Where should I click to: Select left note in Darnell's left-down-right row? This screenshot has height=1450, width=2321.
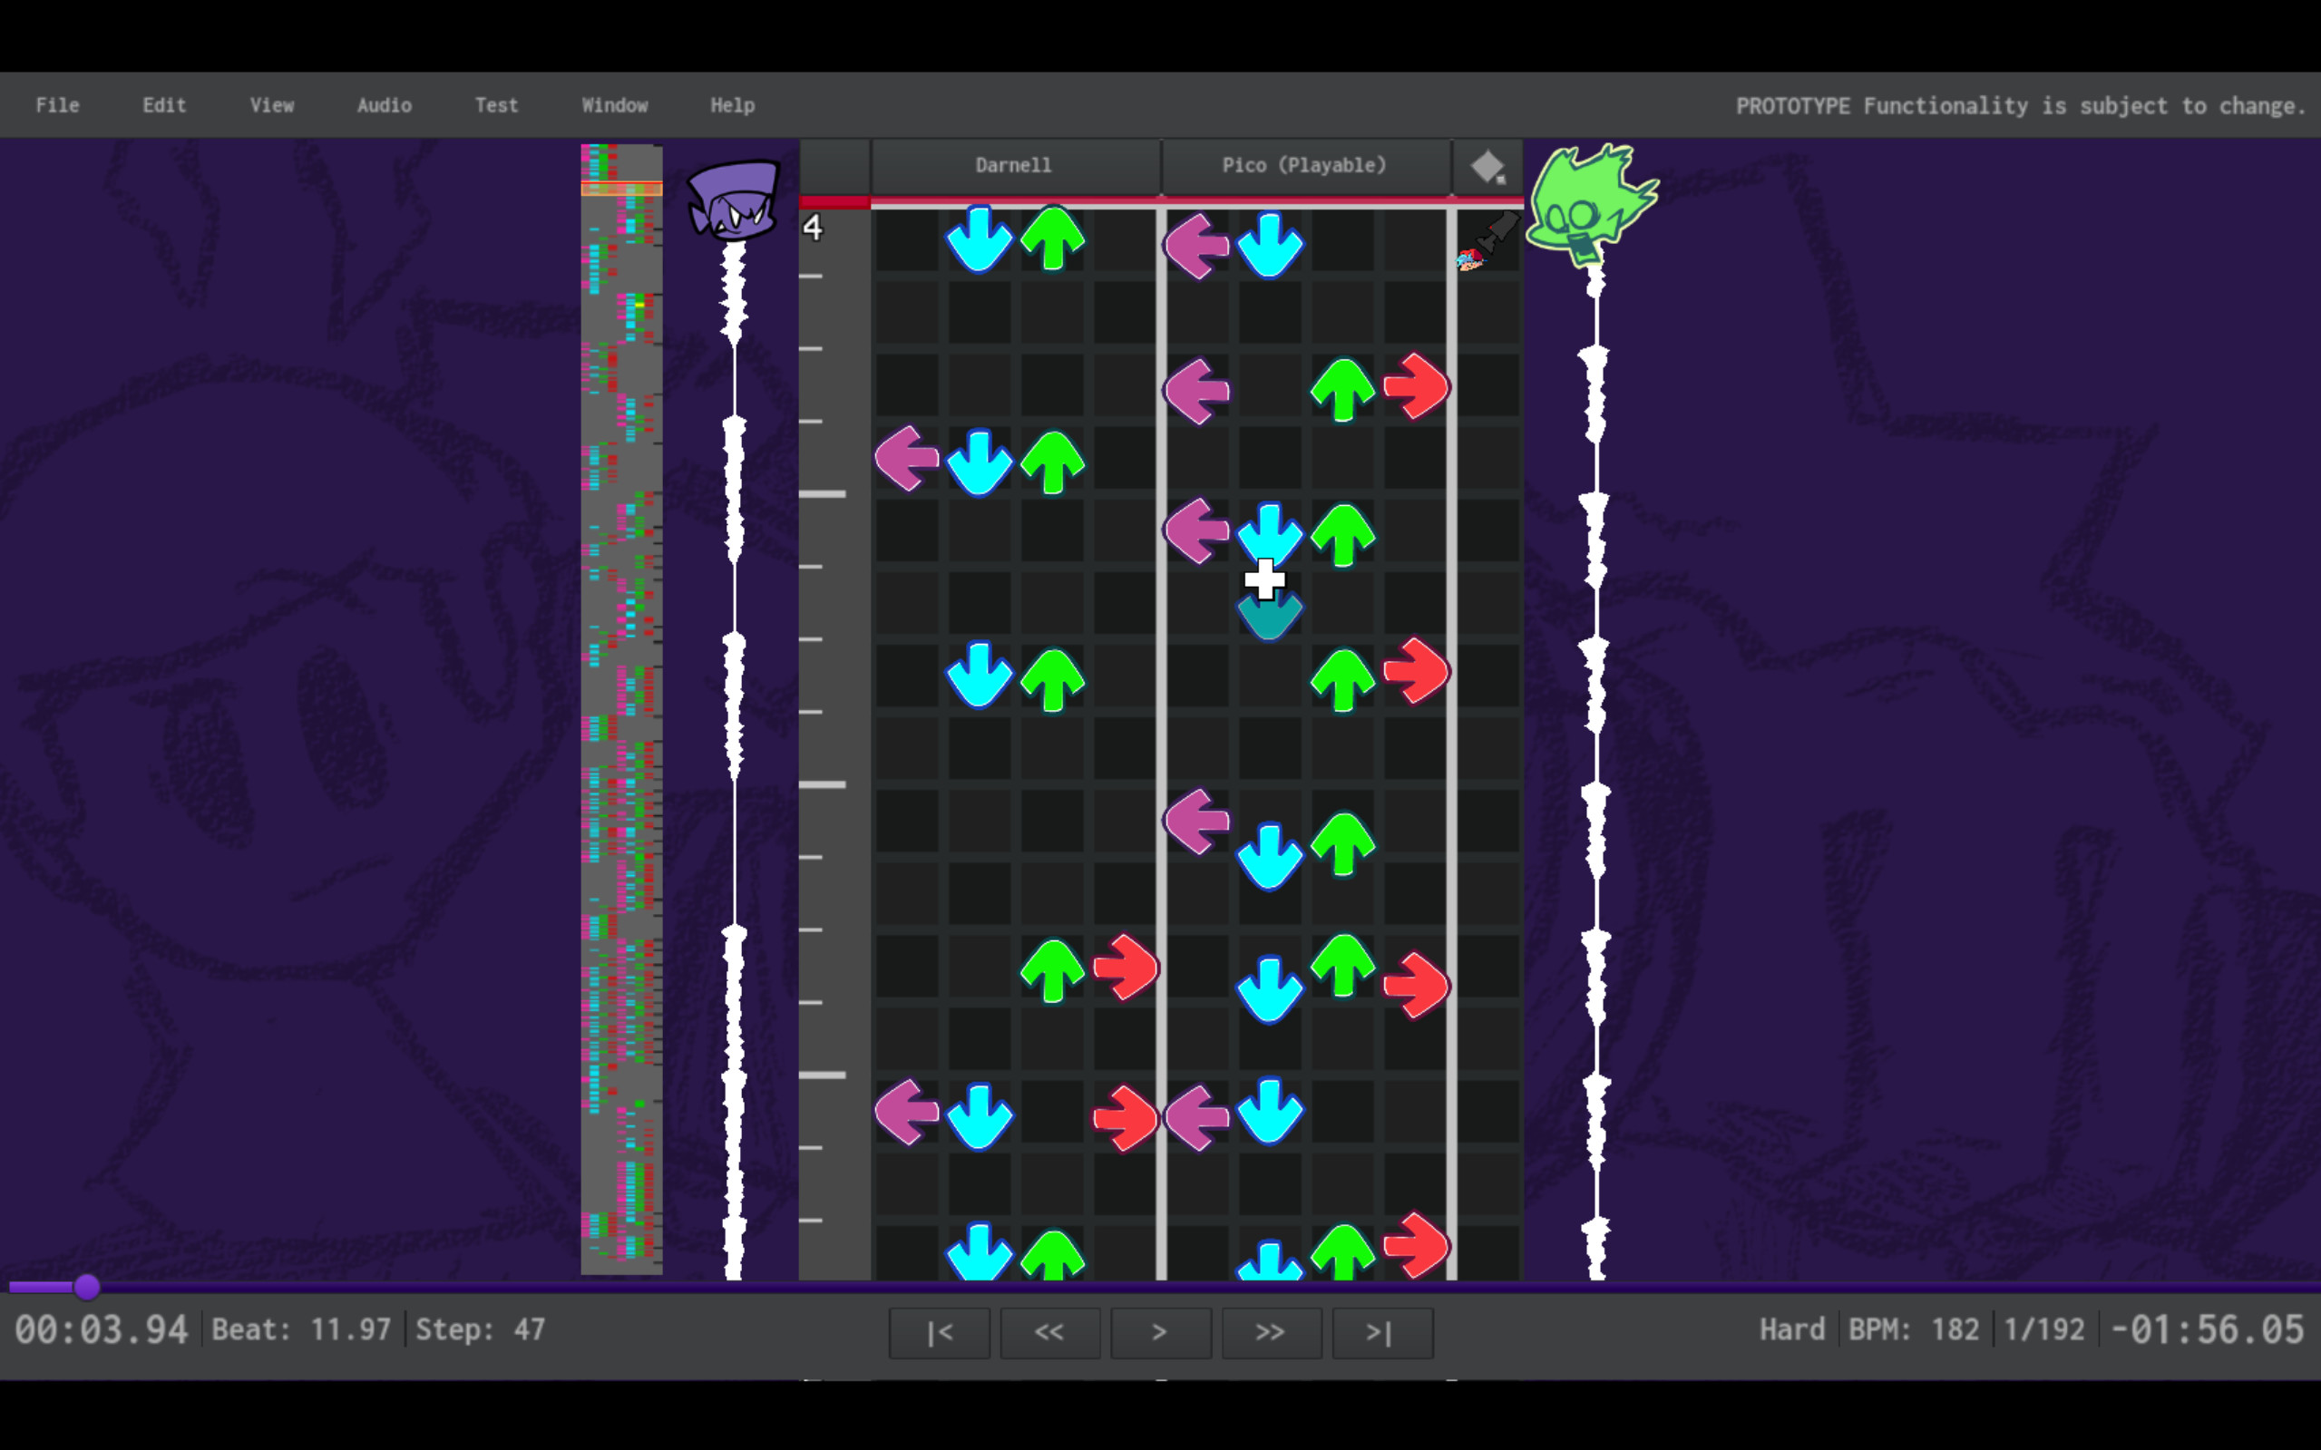click(906, 1113)
